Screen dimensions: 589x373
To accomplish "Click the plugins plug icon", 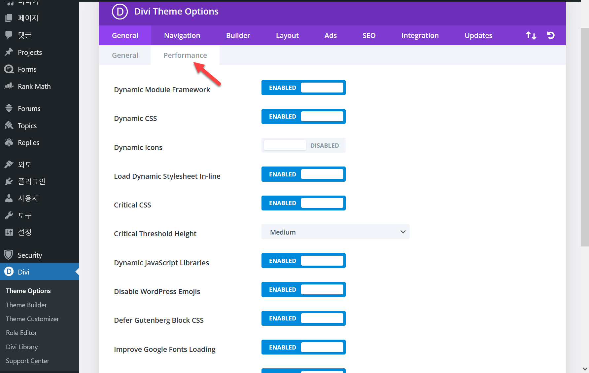I will click(9, 181).
